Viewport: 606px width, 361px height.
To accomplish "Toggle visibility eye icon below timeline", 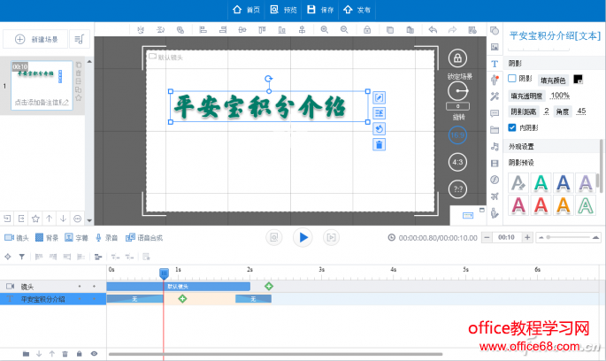I will 94,353.
